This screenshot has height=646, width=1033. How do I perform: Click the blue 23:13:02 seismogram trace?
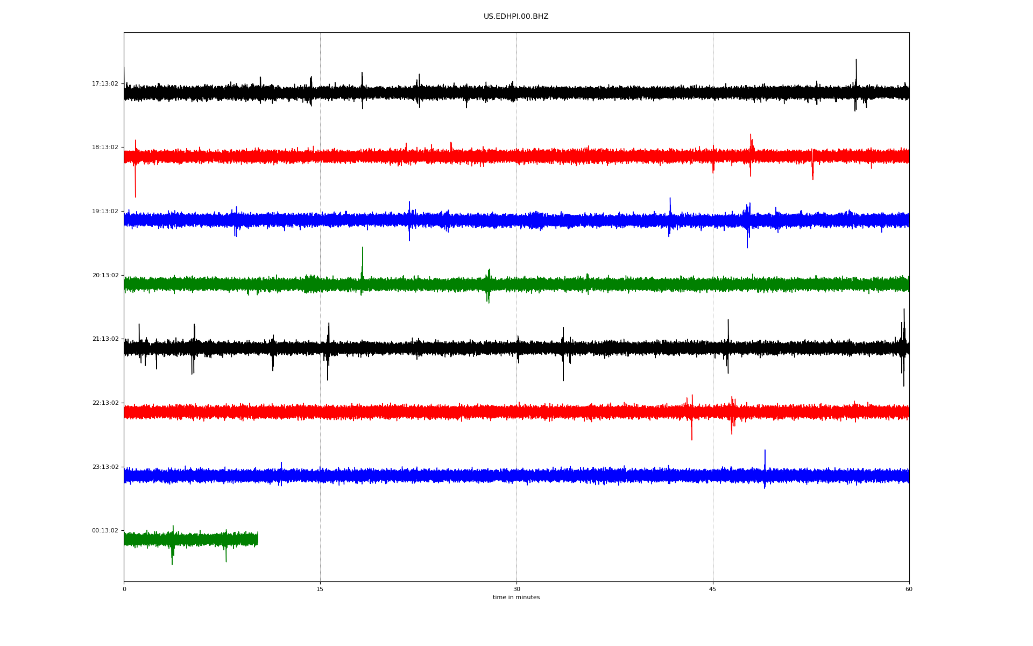point(516,475)
